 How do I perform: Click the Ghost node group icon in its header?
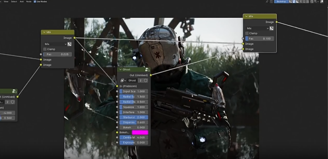click(147, 69)
